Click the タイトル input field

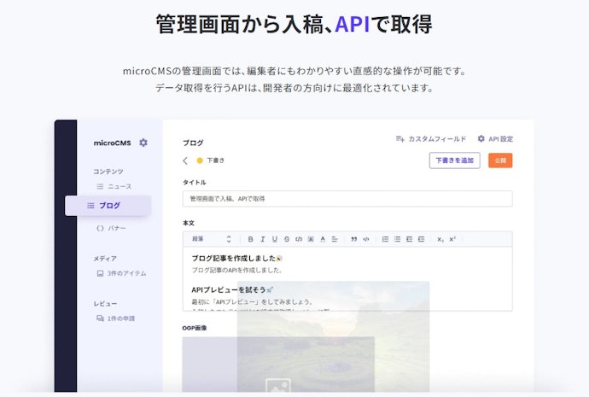point(347,199)
